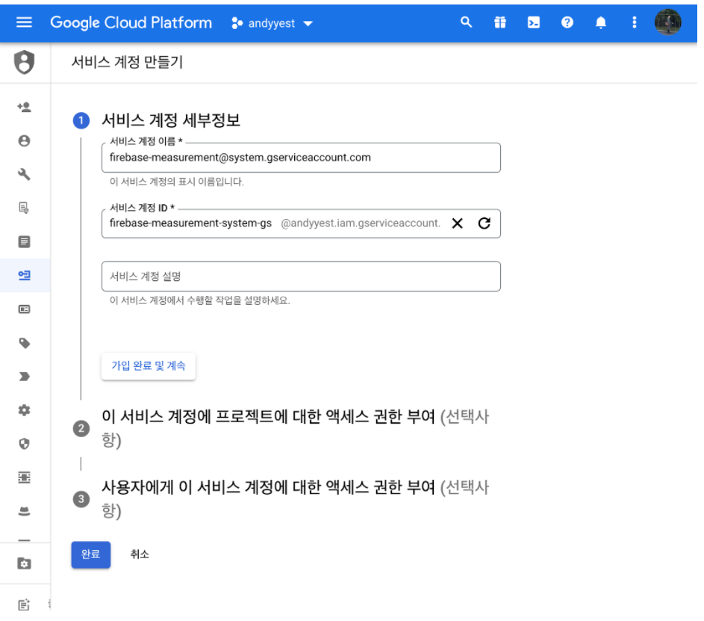
Task: Open the folder-gear manage resources icon
Action: pyautogui.click(x=24, y=563)
